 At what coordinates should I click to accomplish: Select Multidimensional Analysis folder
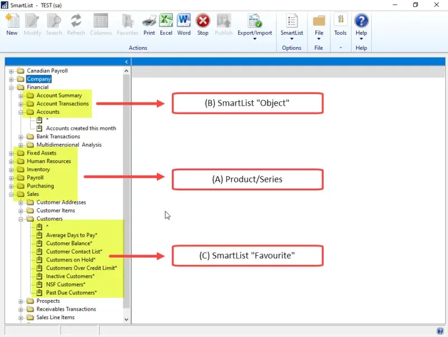69,145
